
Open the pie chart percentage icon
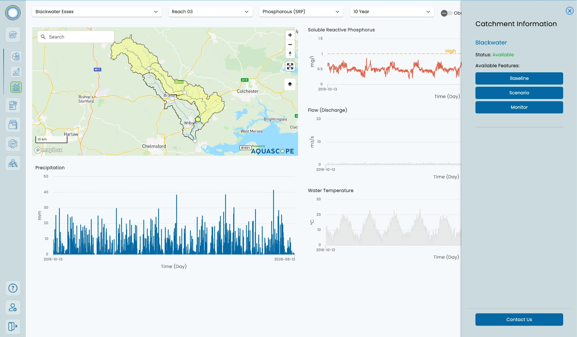coord(16,56)
